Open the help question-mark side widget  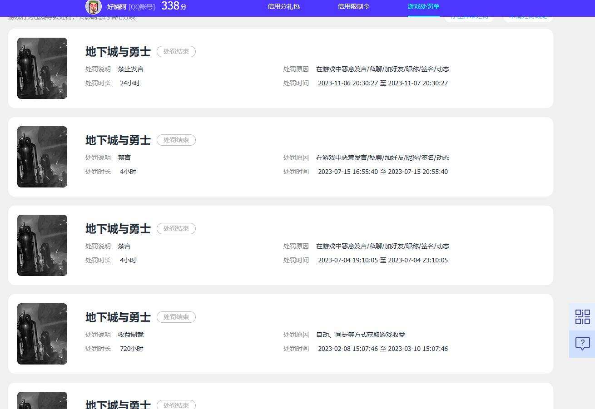point(582,344)
